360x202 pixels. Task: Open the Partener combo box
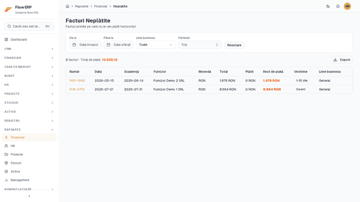pyautogui.click(x=200, y=45)
